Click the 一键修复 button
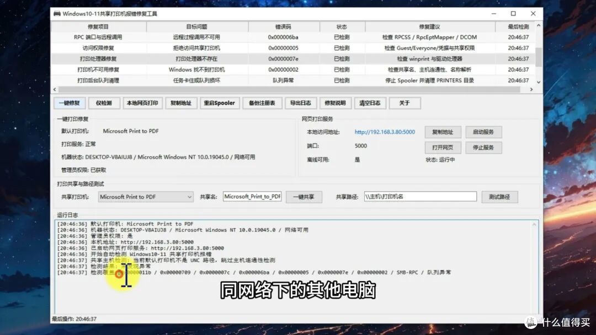This screenshot has width=596, height=335. [x=70, y=103]
